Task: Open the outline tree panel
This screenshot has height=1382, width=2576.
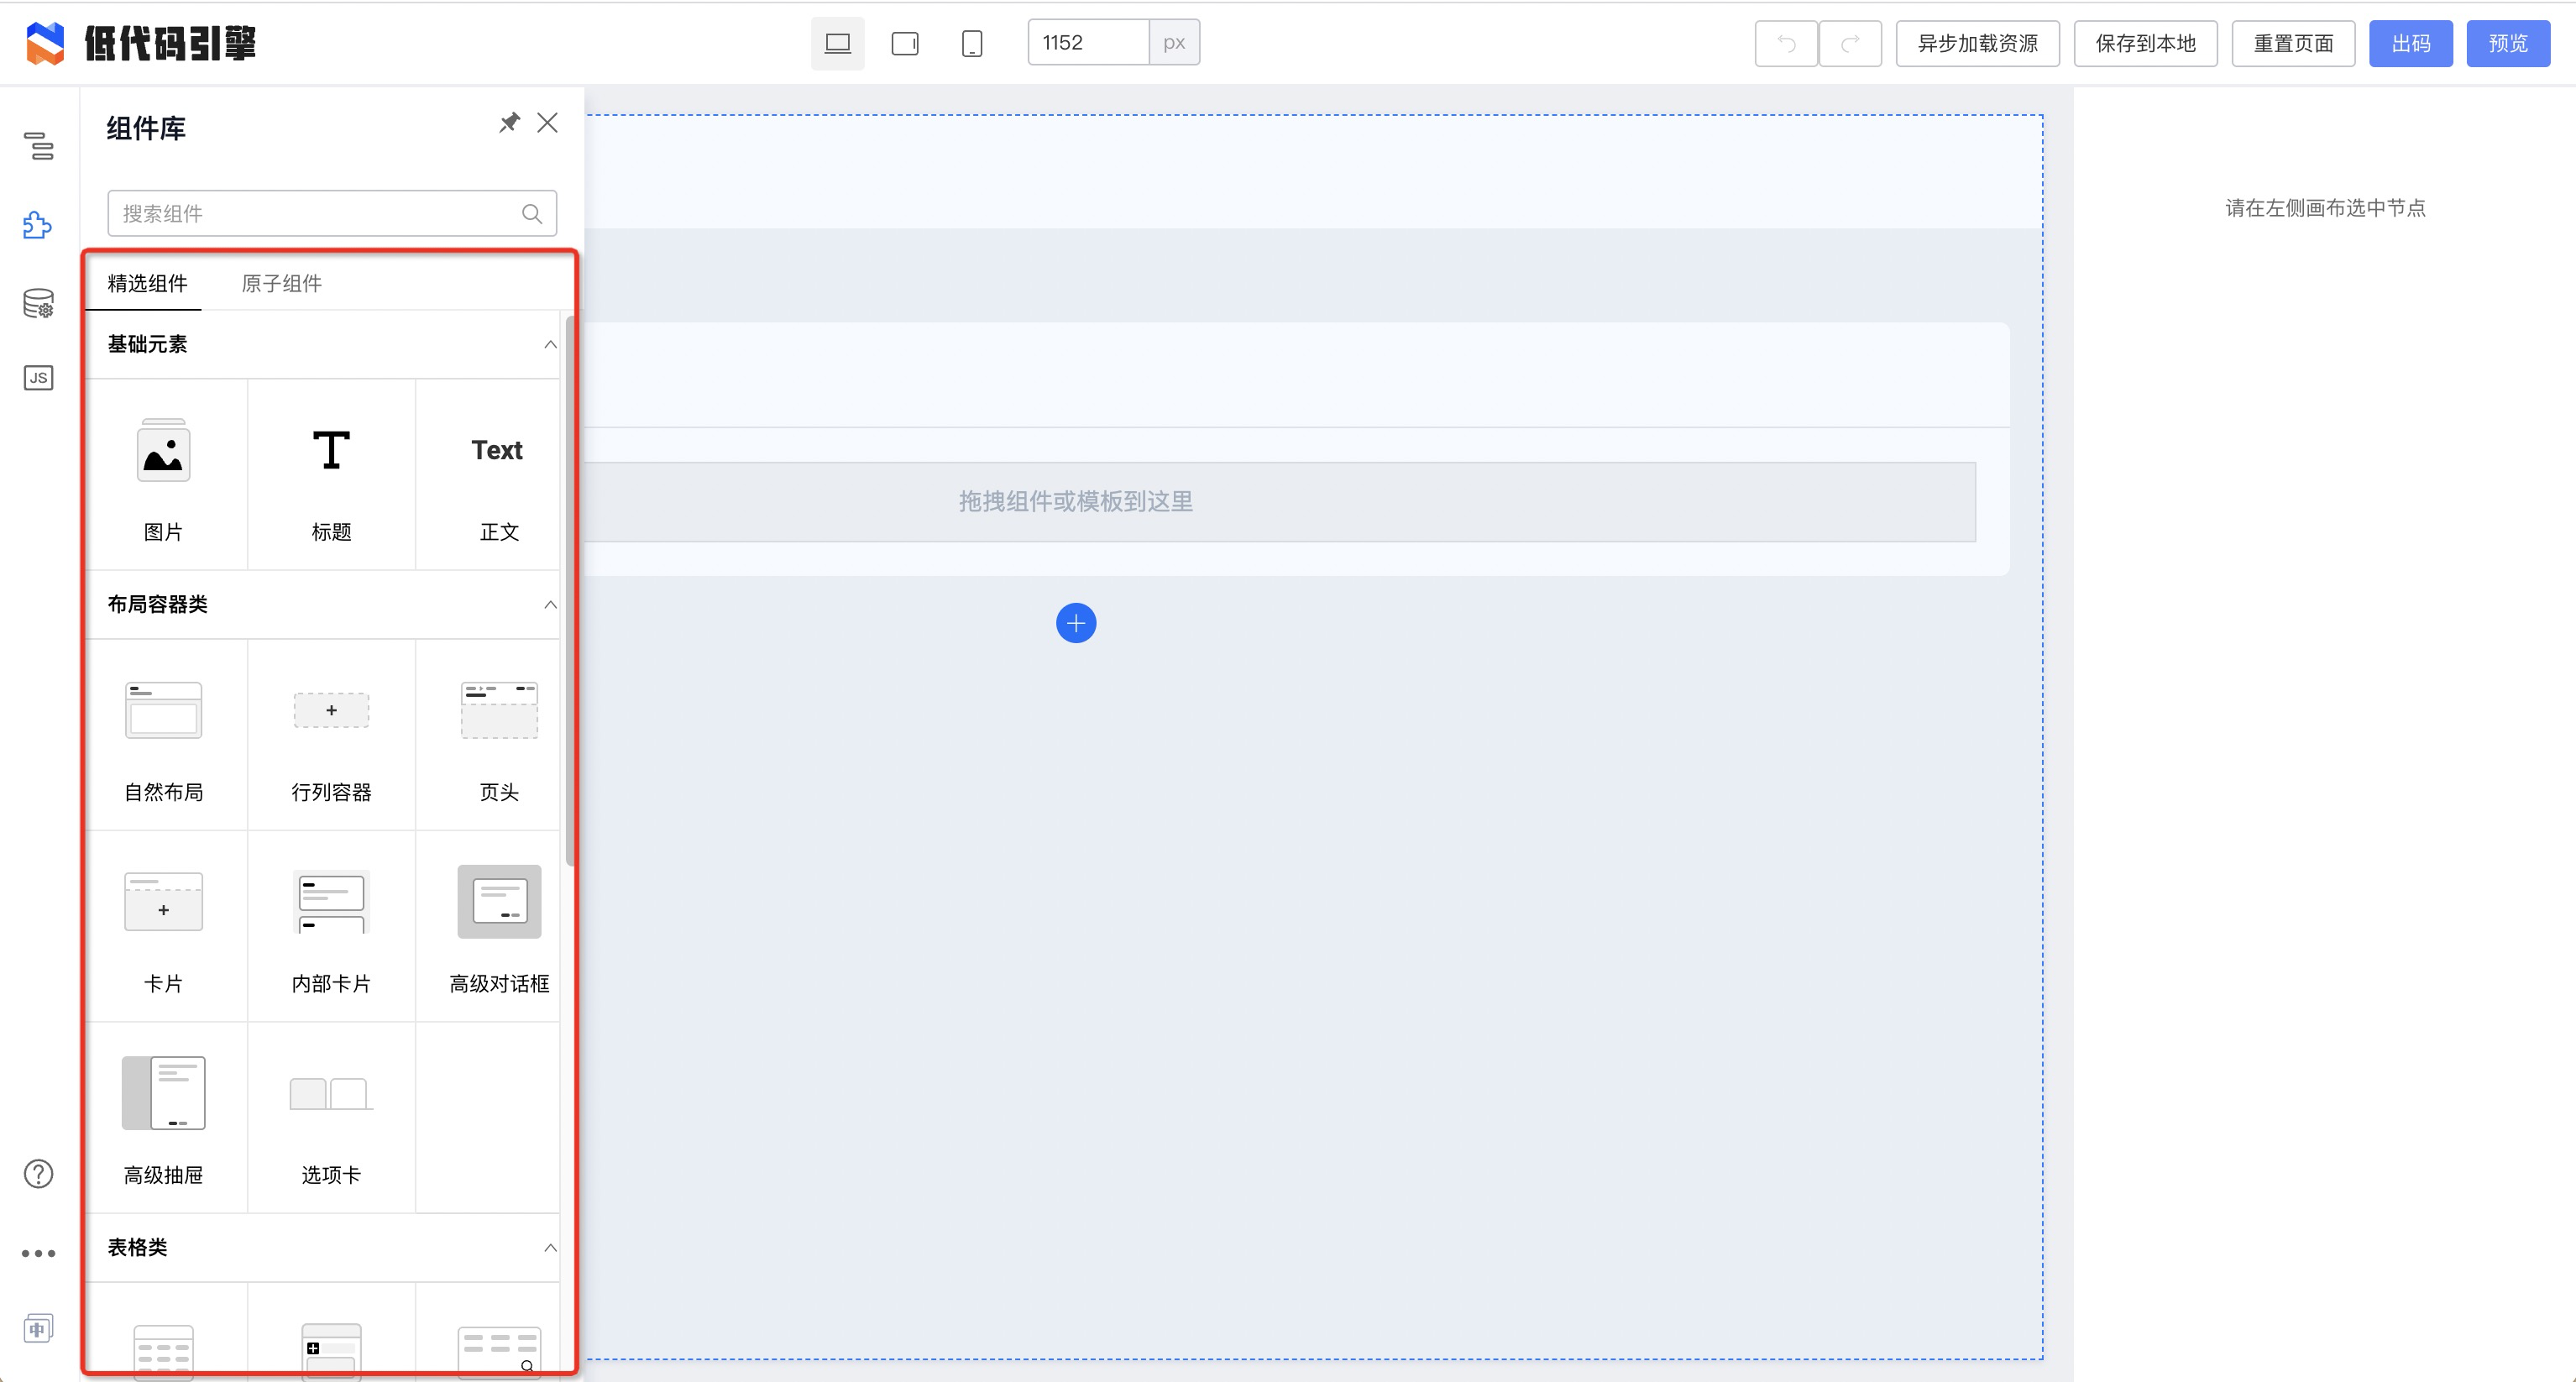Action: point(38,146)
